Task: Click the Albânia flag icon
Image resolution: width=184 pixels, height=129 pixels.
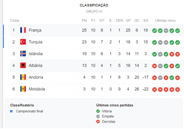Action: pos(23,65)
